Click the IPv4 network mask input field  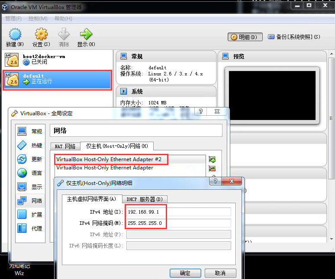[x=179, y=223]
